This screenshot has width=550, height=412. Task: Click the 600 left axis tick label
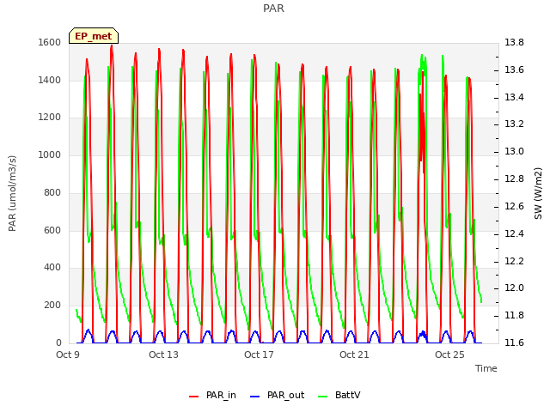coord(52,230)
